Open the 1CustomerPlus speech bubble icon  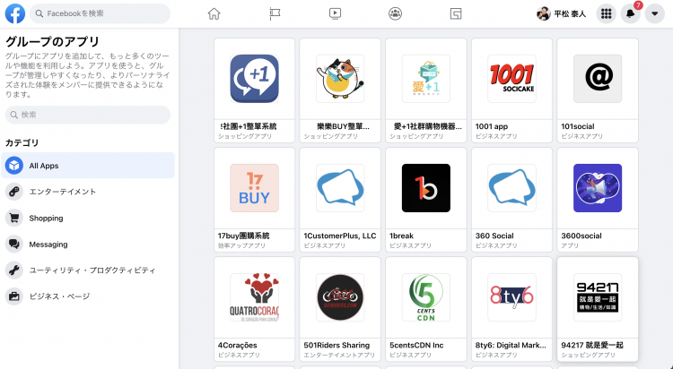(340, 188)
